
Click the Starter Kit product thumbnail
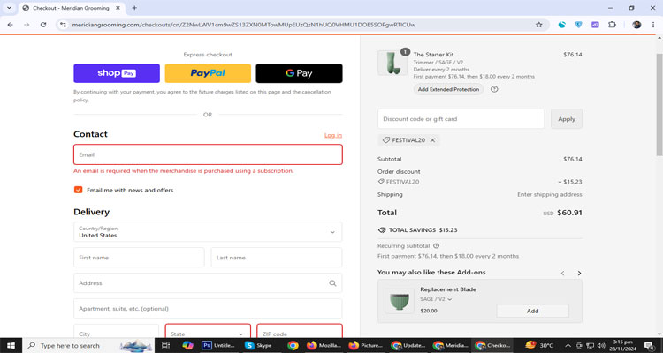click(x=392, y=64)
